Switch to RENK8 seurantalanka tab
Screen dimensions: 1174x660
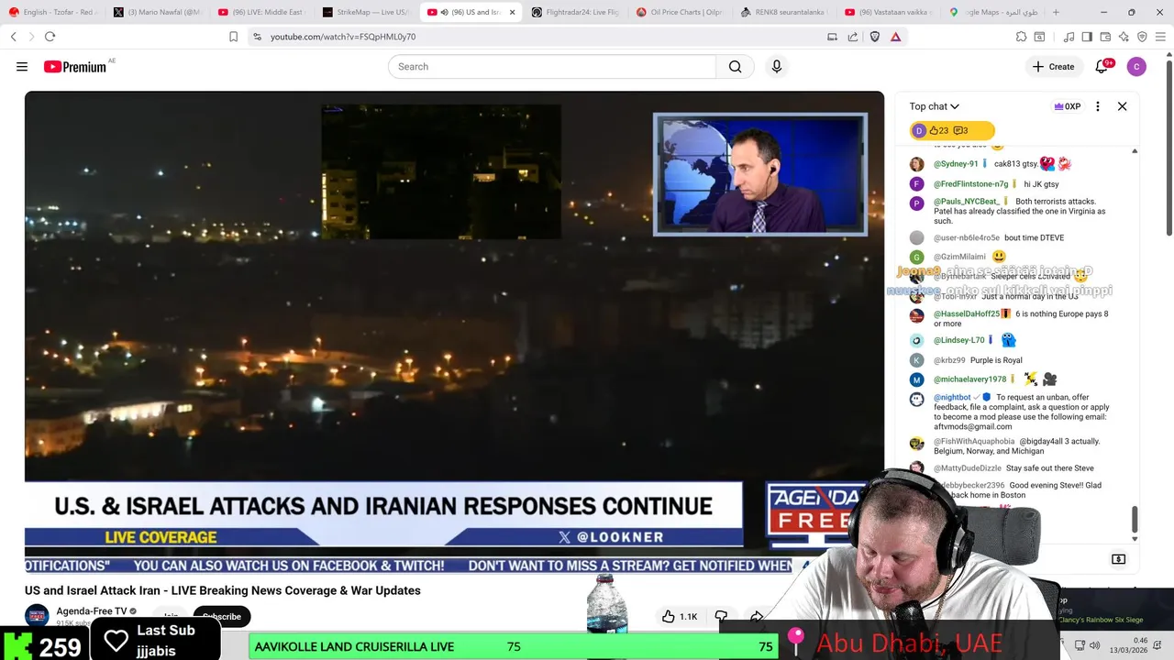(x=785, y=12)
